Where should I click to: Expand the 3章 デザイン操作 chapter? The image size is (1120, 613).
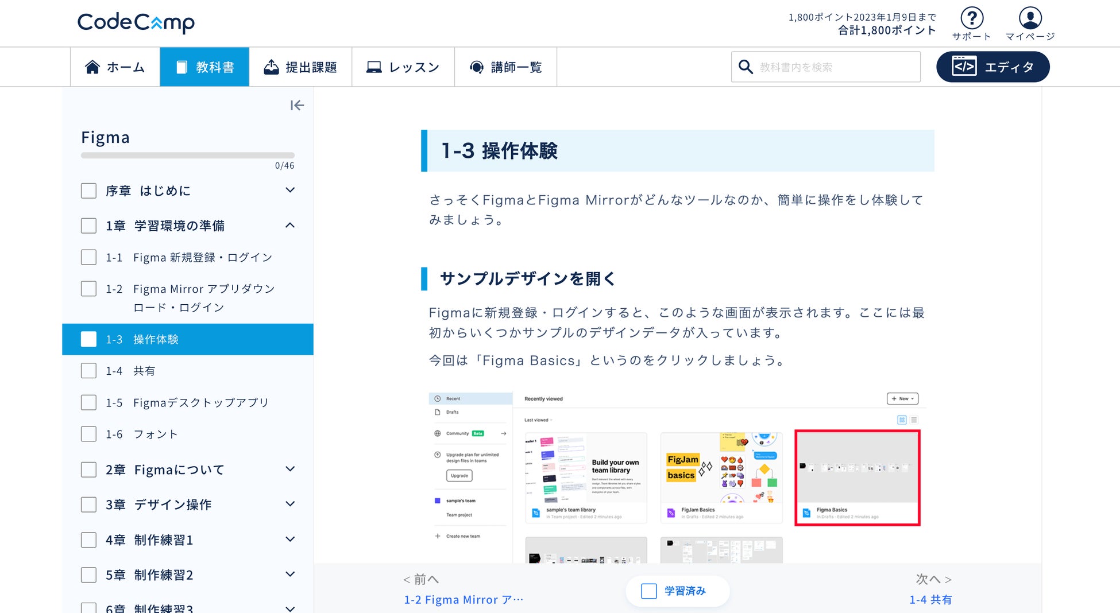pos(290,504)
